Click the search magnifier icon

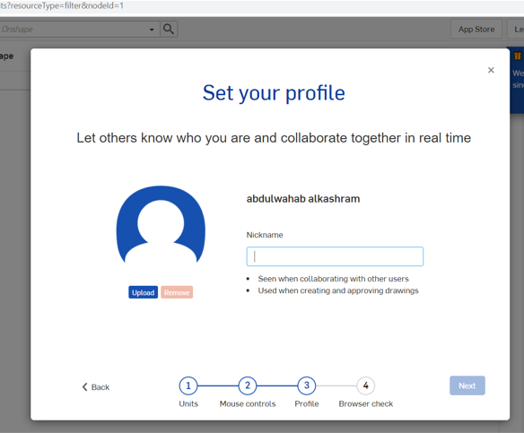click(x=169, y=29)
